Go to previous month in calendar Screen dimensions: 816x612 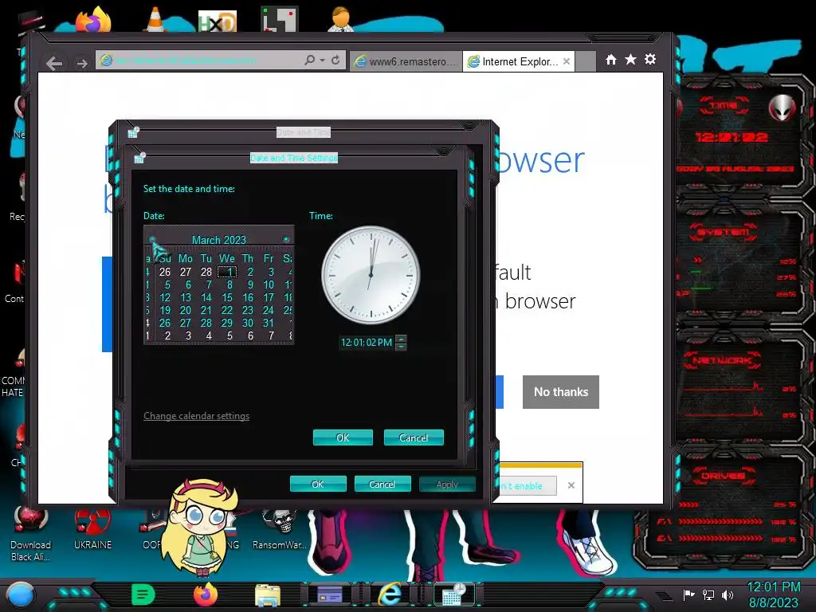coord(152,239)
